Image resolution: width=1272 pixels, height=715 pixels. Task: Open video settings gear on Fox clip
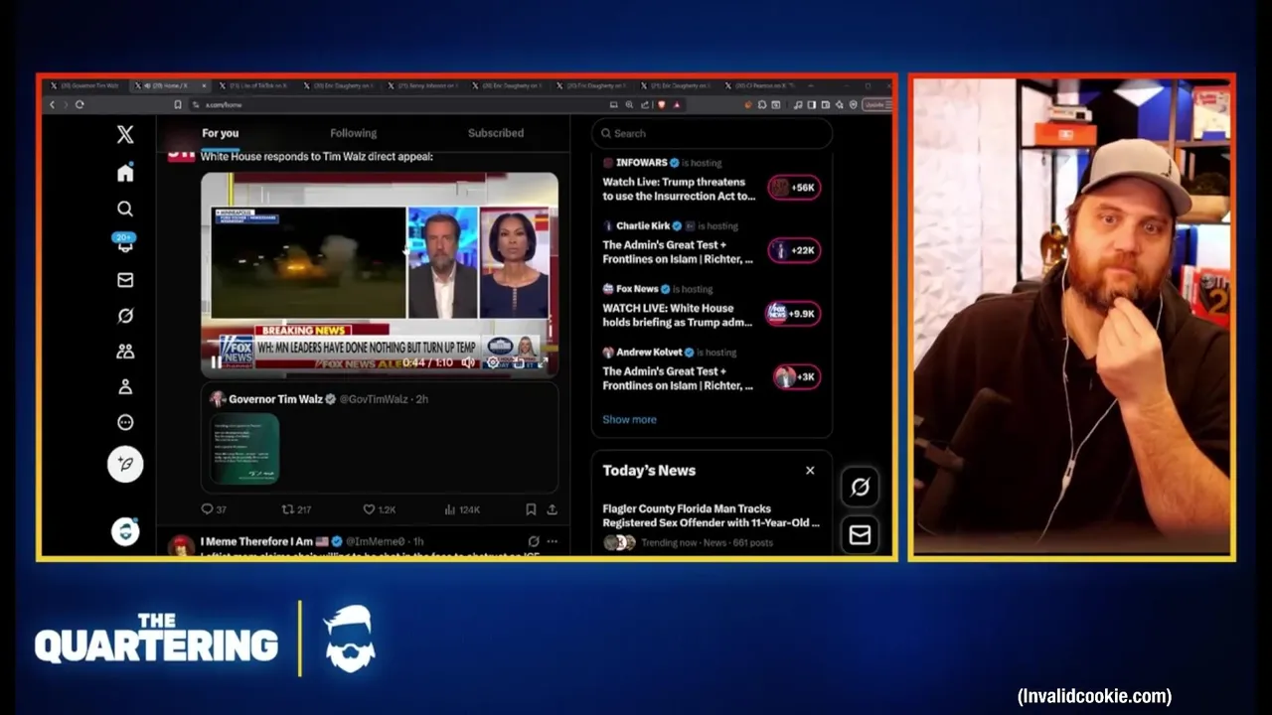tap(492, 362)
